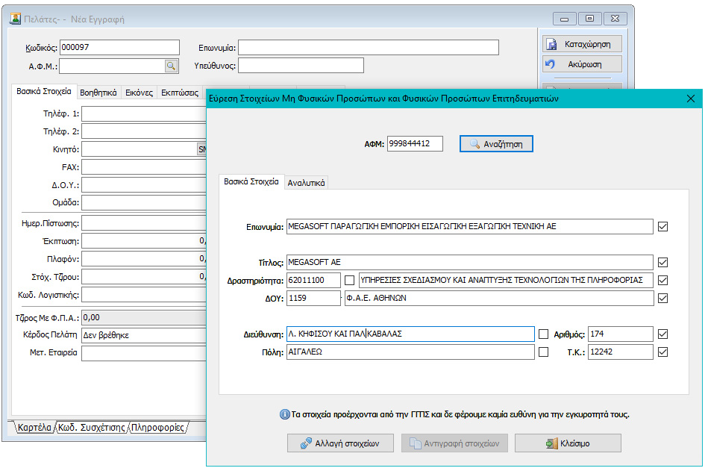The height and width of the screenshot is (471, 708).
Task: Open the Κωδ. Συσχέτισης bottom tab
Action: pos(91,428)
